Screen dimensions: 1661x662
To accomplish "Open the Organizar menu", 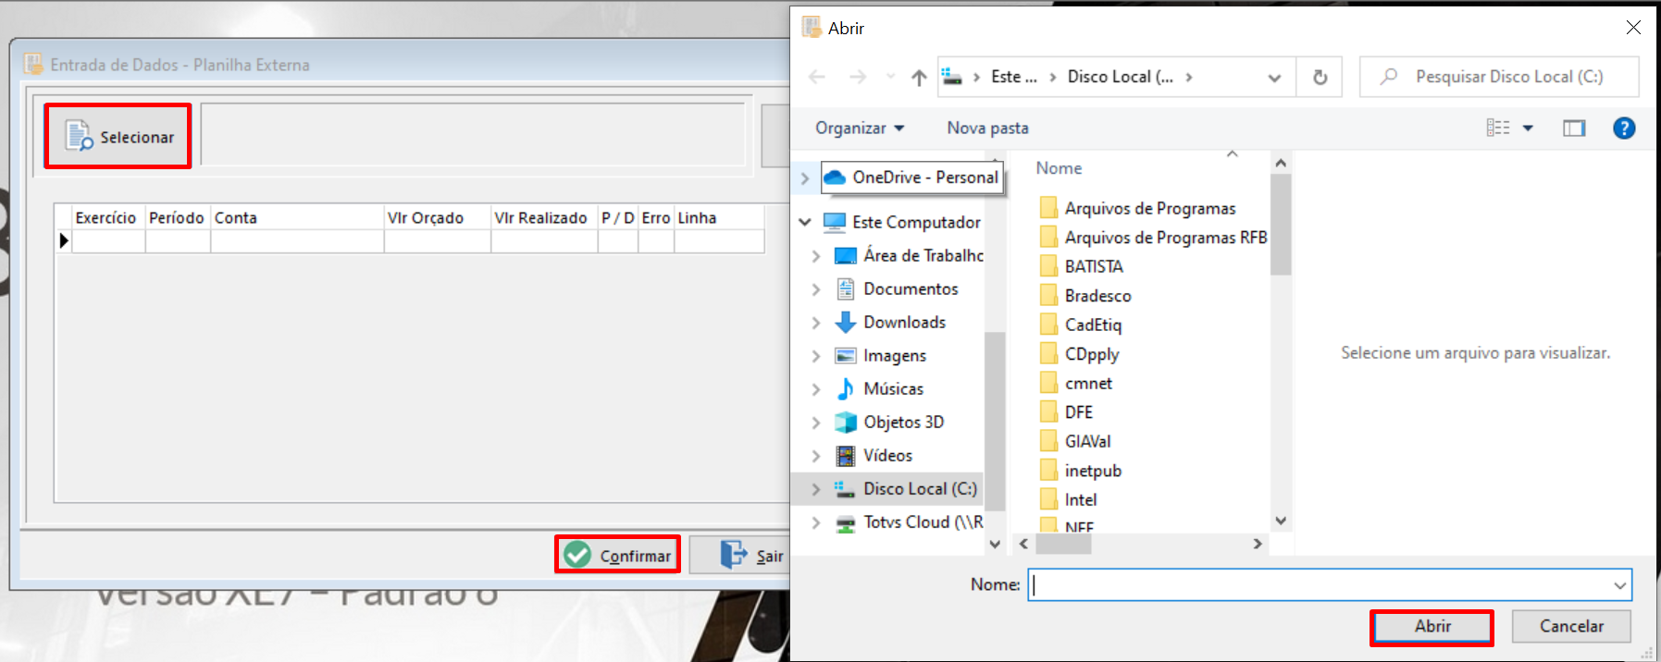I will click(x=860, y=128).
